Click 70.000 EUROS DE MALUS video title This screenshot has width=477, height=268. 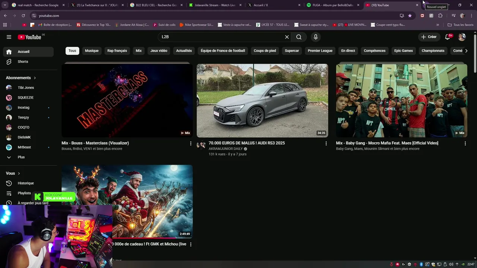[x=247, y=143]
